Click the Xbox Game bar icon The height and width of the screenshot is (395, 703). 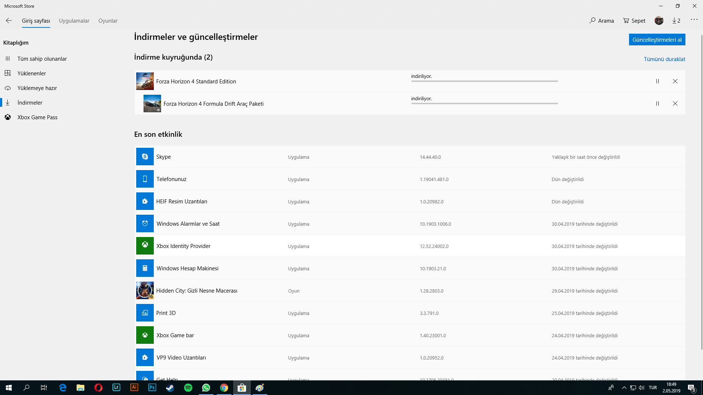click(x=145, y=335)
